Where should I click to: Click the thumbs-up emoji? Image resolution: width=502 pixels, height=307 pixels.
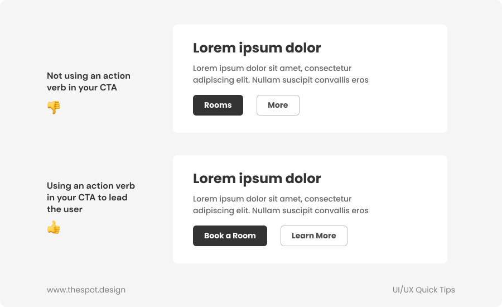click(x=54, y=227)
